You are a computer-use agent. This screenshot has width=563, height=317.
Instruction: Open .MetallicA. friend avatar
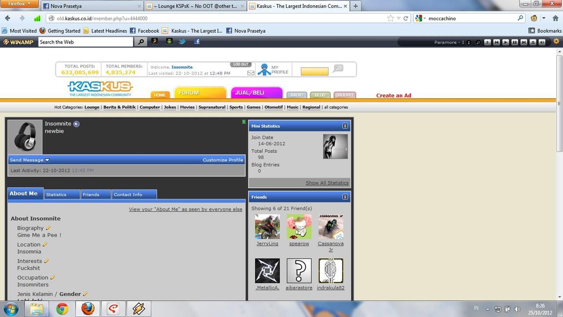pyautogui.click(x=267, y=271)
